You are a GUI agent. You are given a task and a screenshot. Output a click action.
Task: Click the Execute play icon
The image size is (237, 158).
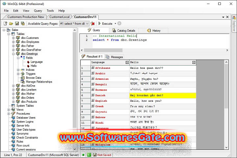coord(99,23)
